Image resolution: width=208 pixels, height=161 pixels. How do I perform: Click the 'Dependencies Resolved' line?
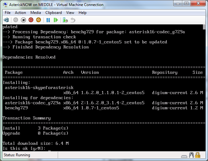29,57
